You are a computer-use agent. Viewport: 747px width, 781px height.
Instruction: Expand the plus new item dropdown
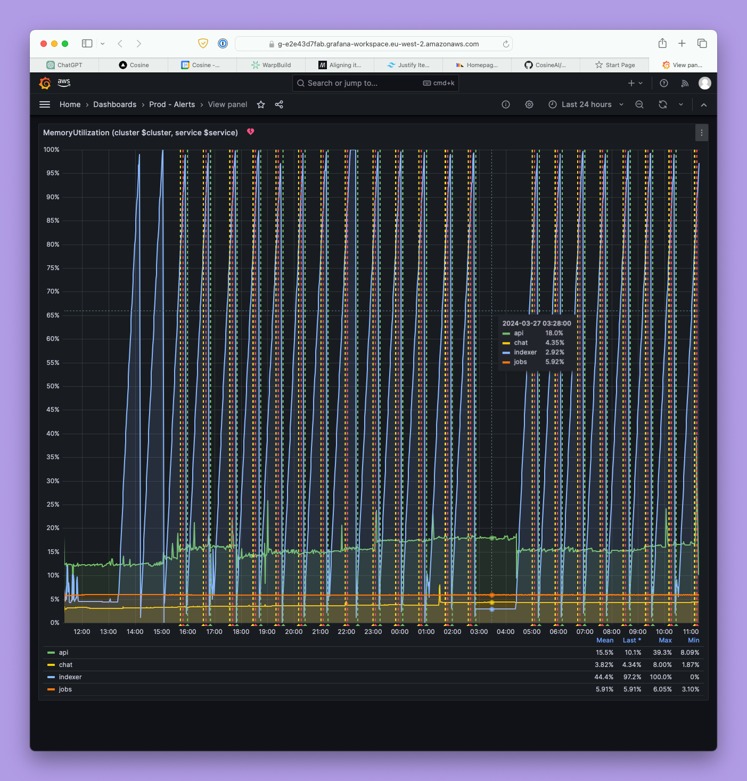point(636,83)
